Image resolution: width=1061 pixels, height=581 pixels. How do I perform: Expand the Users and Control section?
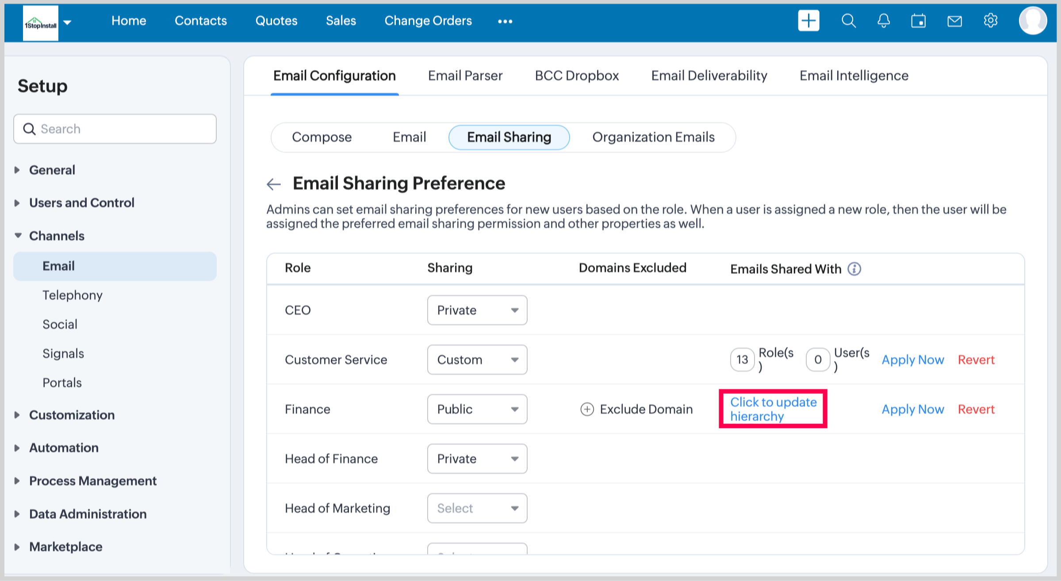[x=81, y=203]
